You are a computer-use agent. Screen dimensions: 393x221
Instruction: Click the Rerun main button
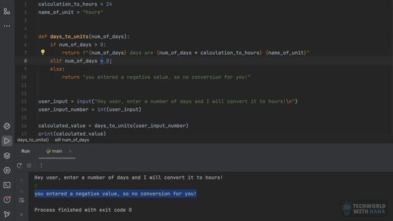tap(19, 165)
